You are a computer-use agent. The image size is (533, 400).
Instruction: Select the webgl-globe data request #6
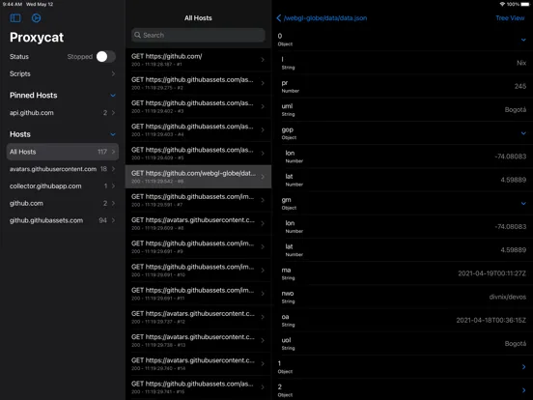point(198,177)
